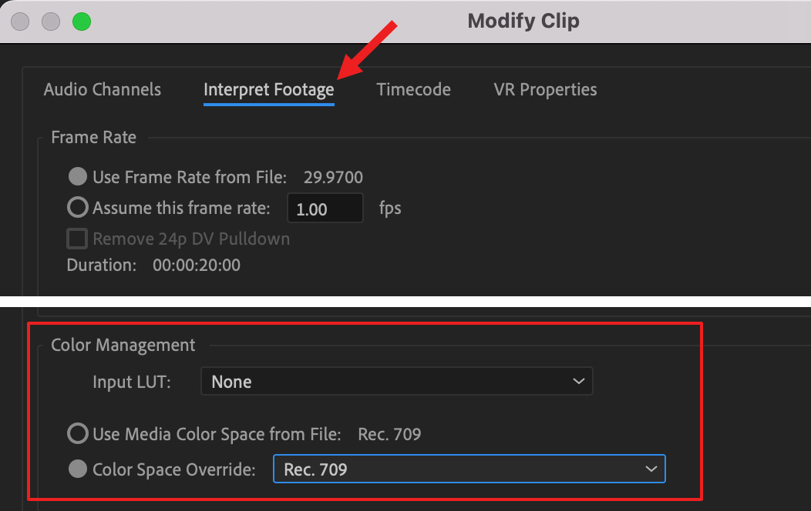
Task: Select Use Frame Rate from File
Action: point(78,177)
